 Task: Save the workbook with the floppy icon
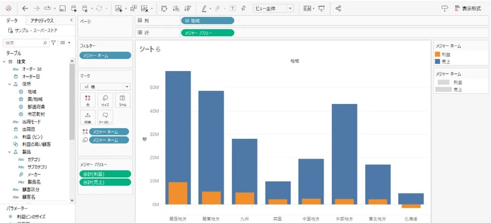point(62,8)
